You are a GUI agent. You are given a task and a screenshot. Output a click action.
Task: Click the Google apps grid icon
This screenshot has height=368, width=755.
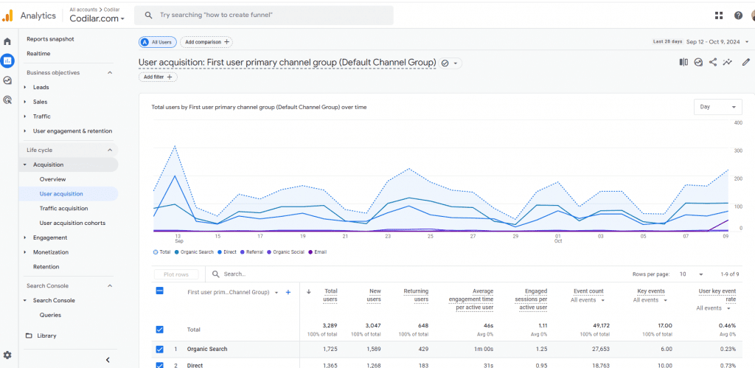[719, 15]
